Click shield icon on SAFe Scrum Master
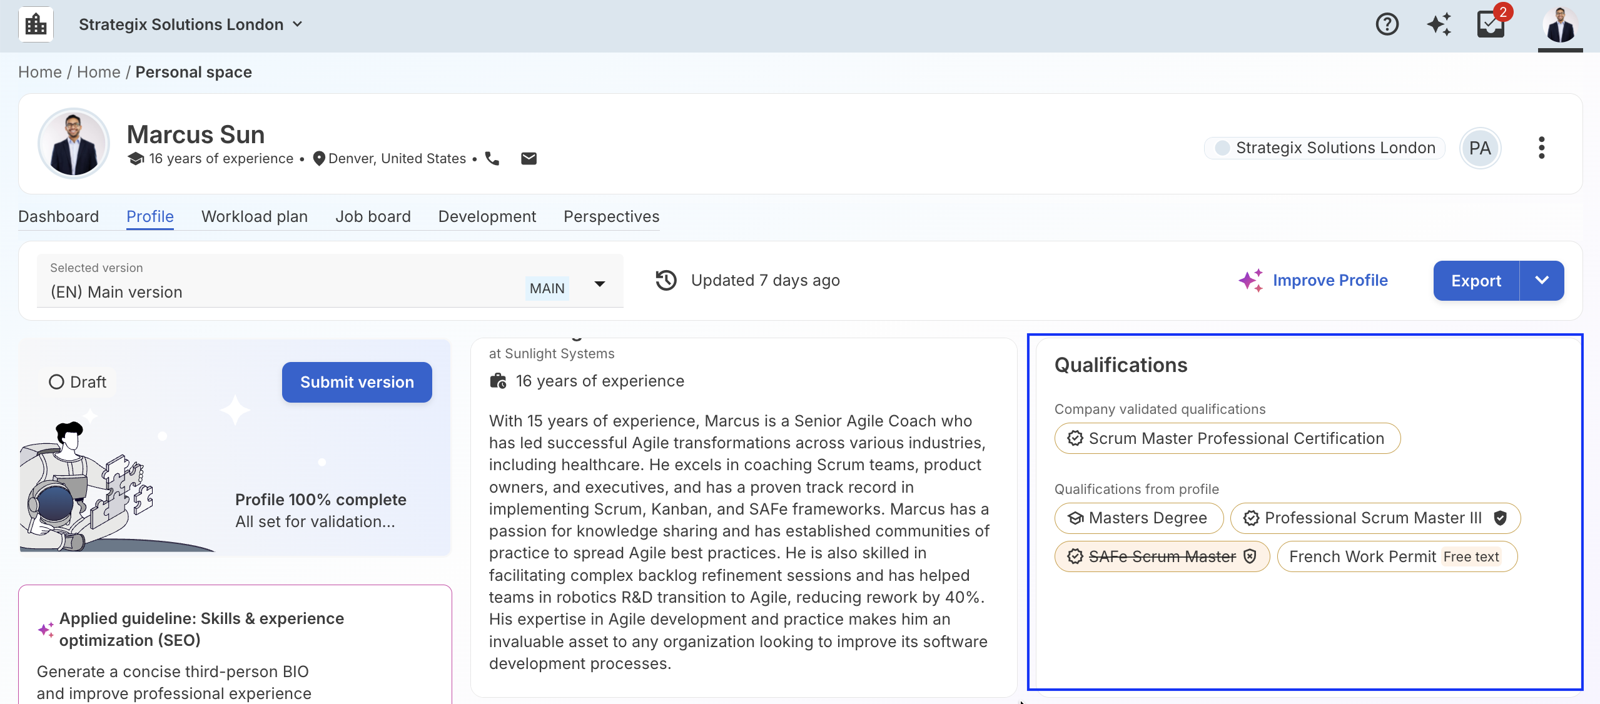Screen dimensions: 1600x704 tap(1250, 556)
